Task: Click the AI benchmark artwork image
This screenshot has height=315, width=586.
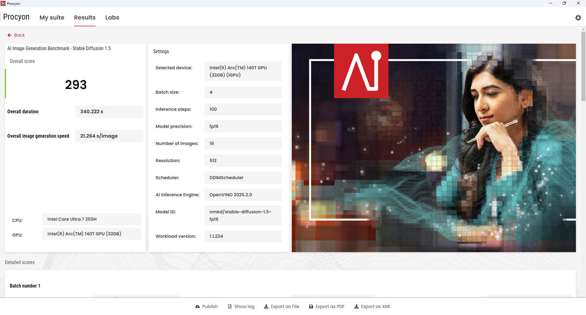Action: coord(434,148)
